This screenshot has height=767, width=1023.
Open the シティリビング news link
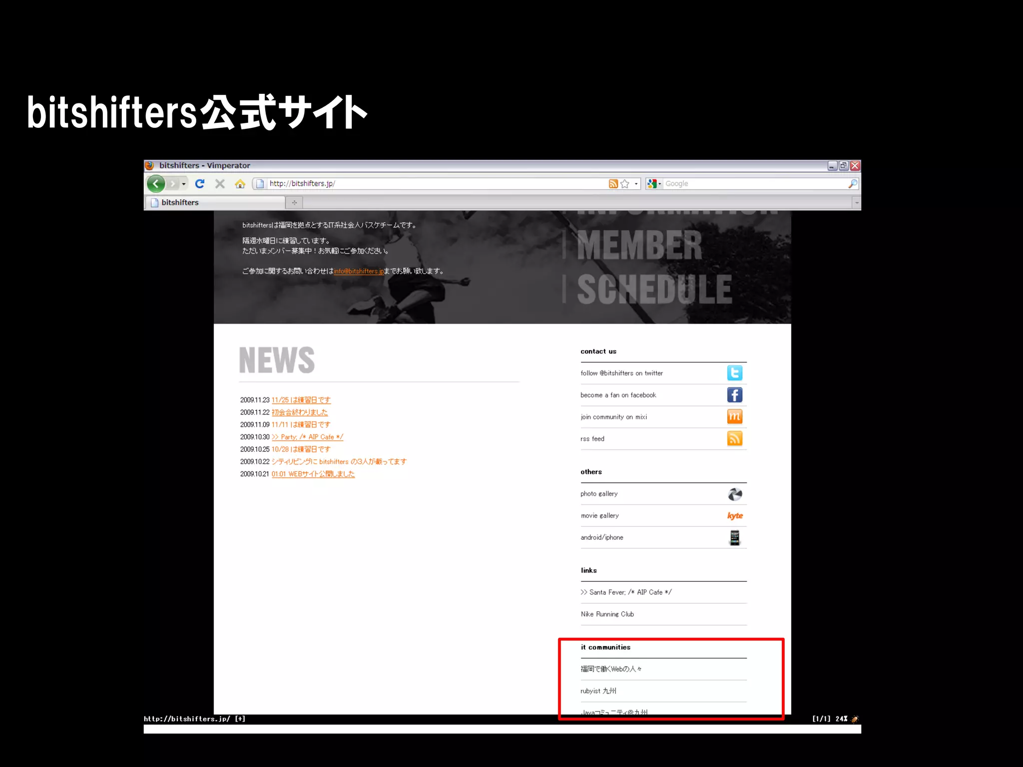(x=339, y=461)
